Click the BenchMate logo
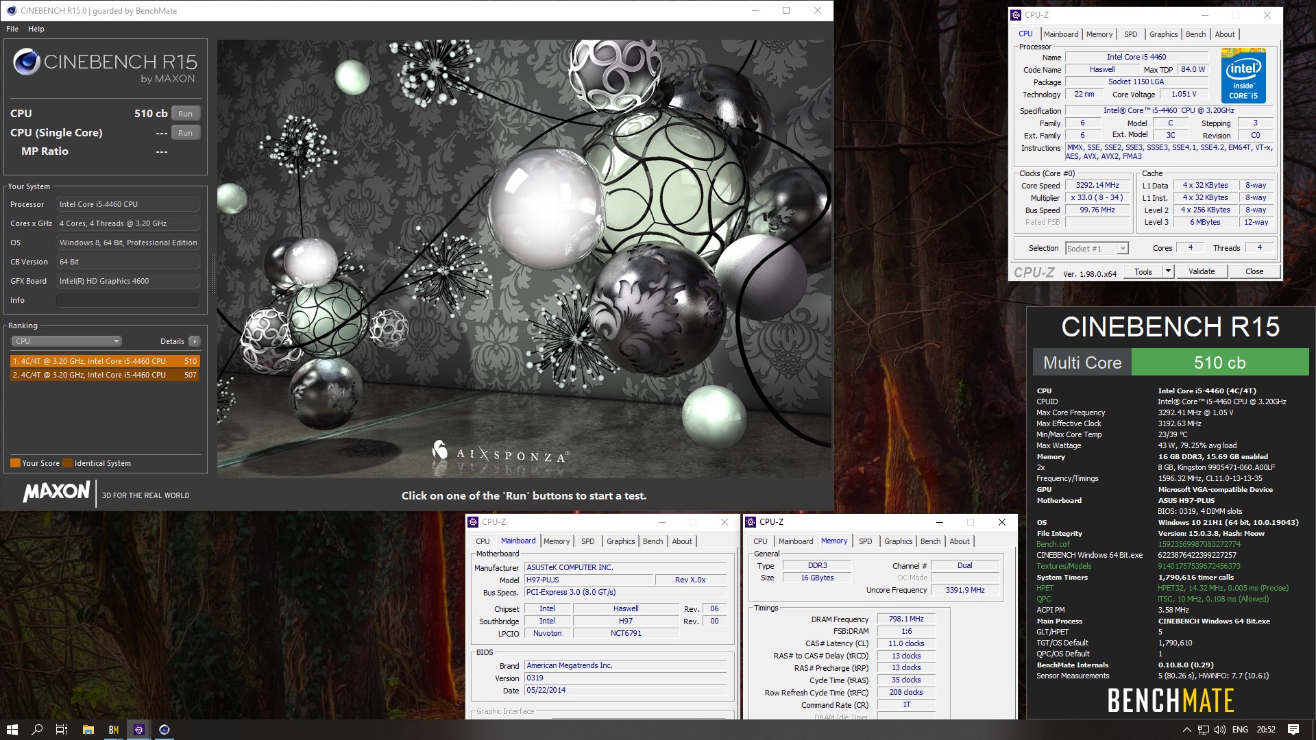1316x740 pixels. 1171,700
